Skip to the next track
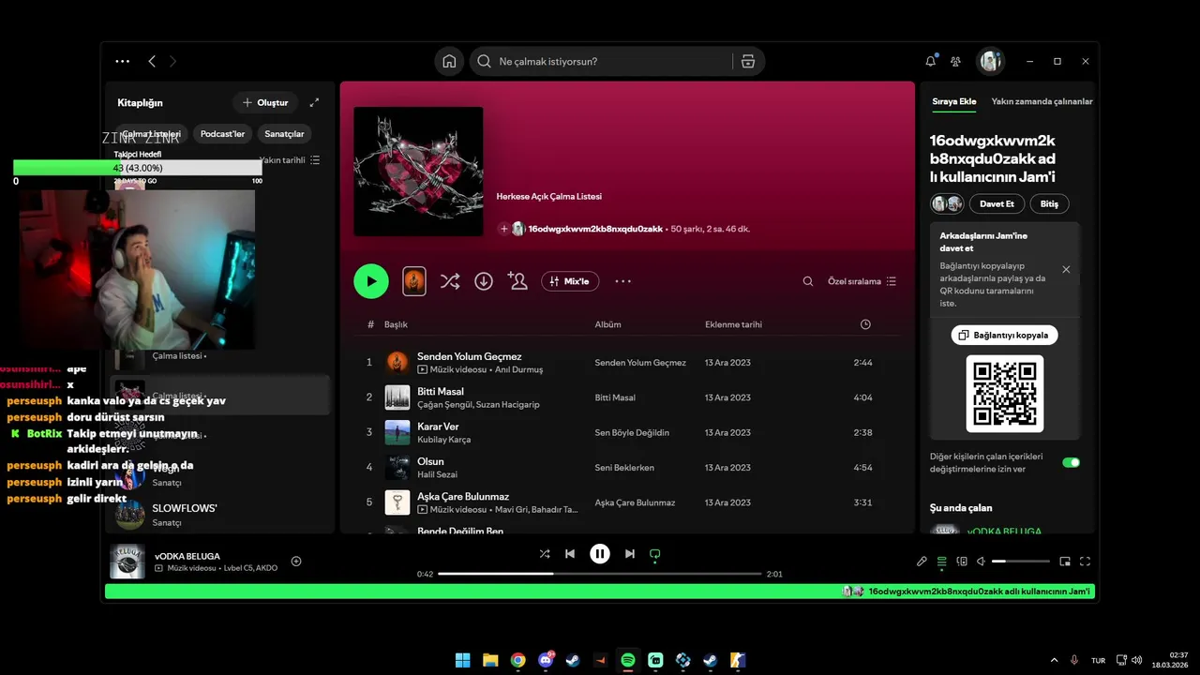Viewport: 1200px width, 675px height. point(630,554)
